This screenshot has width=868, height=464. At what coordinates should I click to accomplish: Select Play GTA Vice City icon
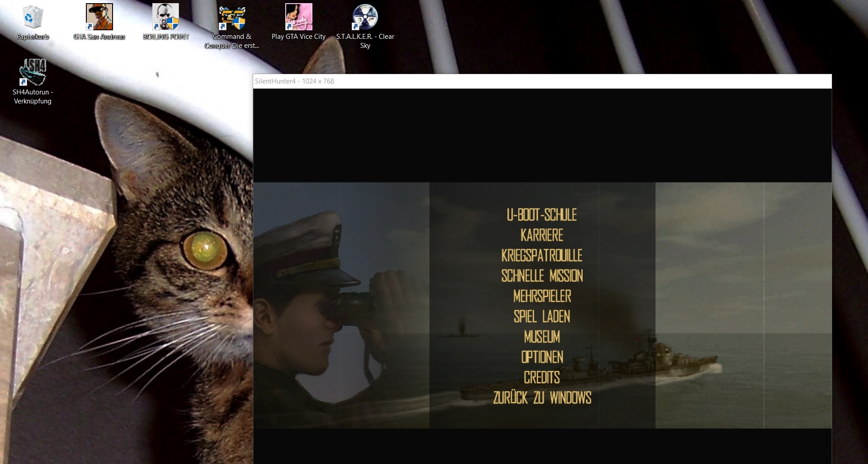point(298,18)
